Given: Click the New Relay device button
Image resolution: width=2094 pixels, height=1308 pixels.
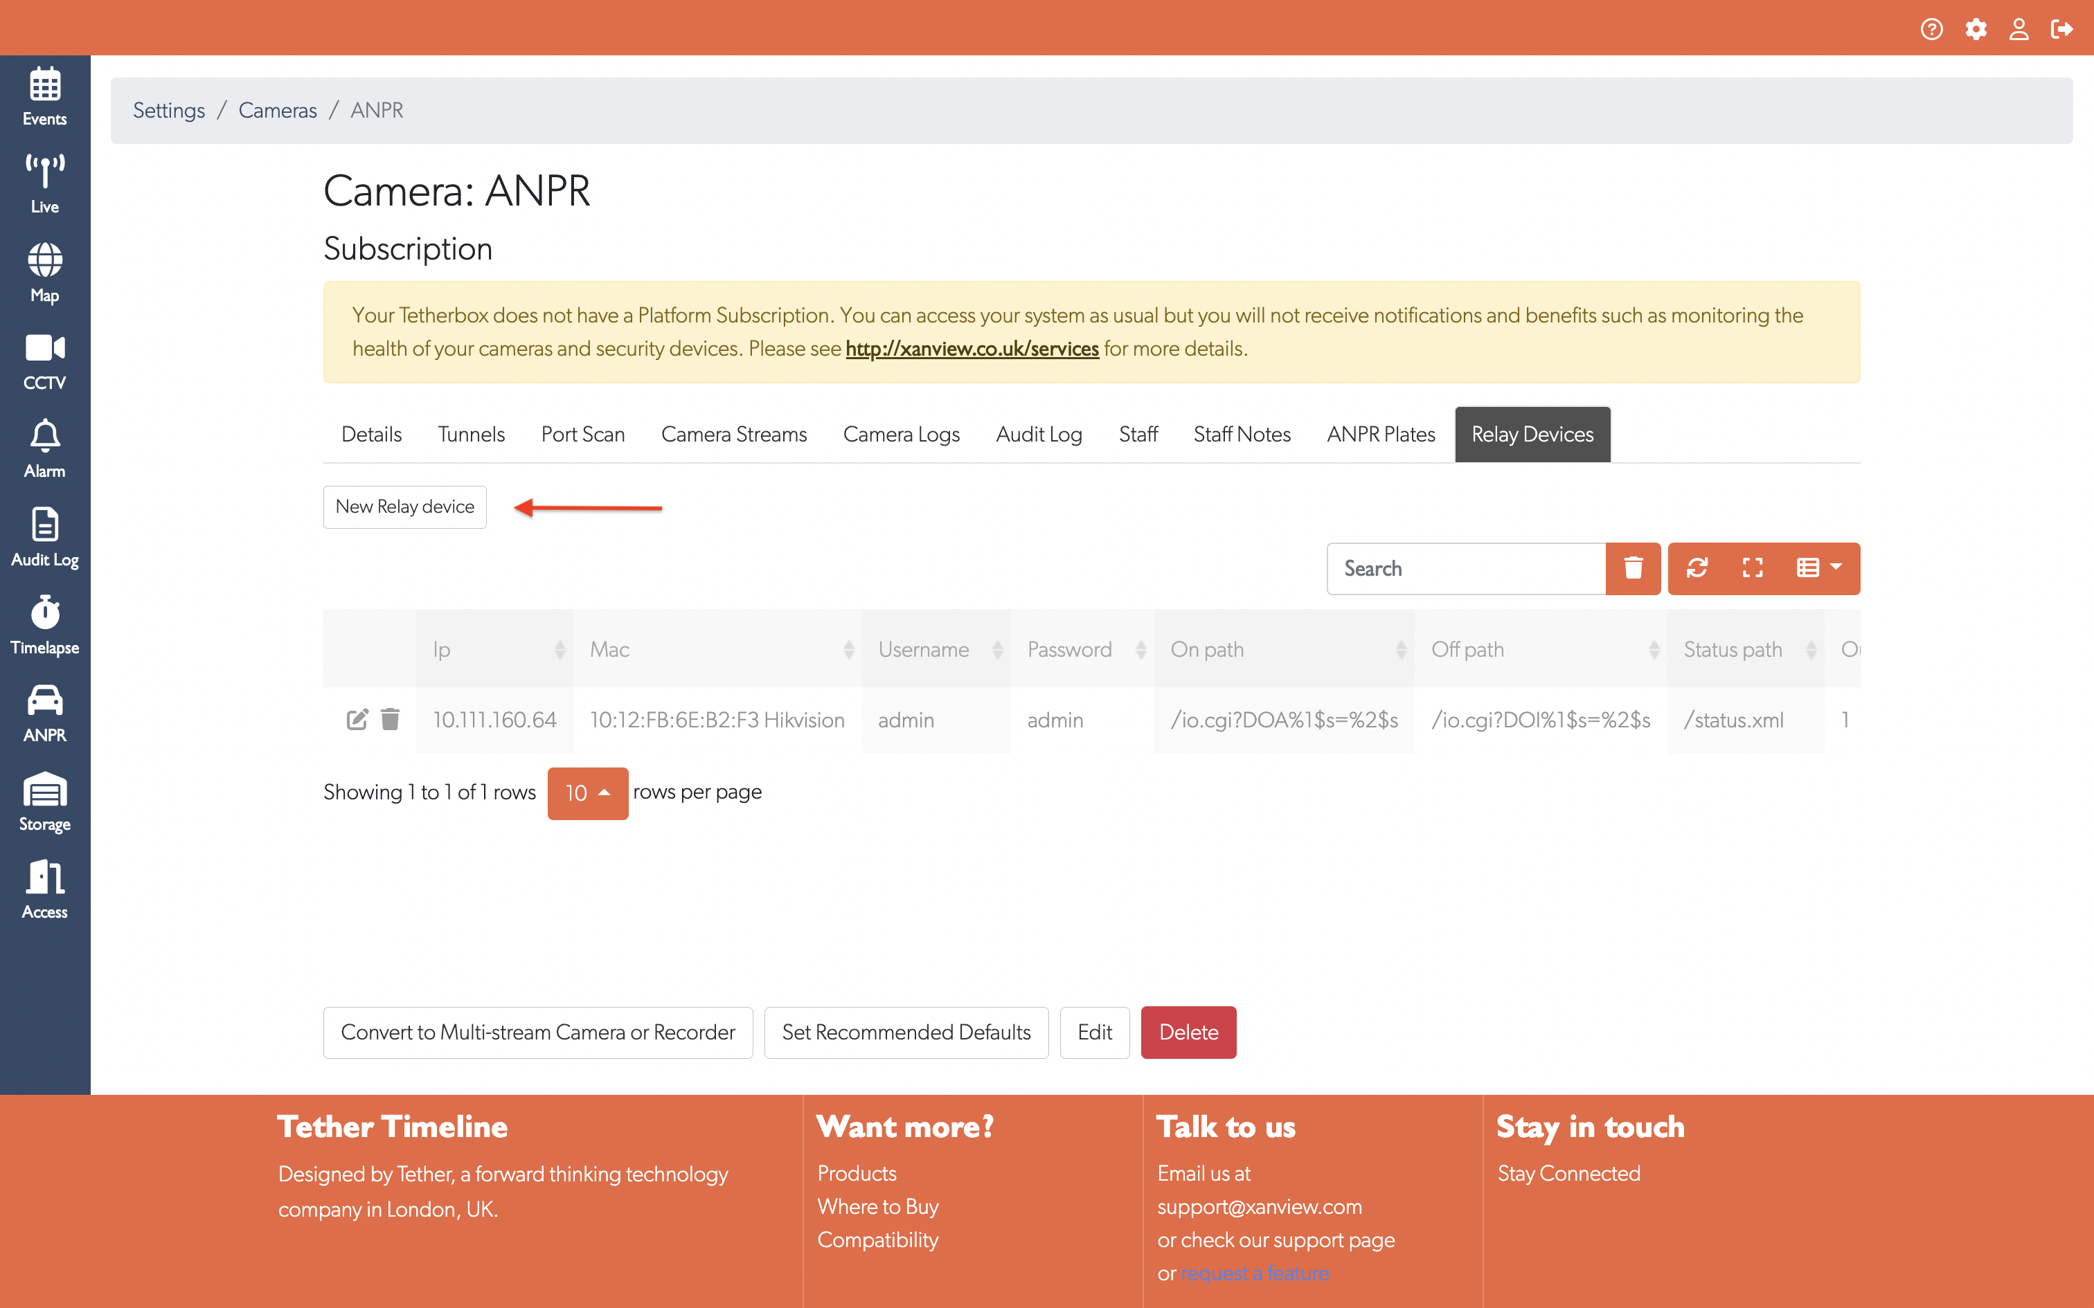Looking at the screenshot, I should pos(405,507).
